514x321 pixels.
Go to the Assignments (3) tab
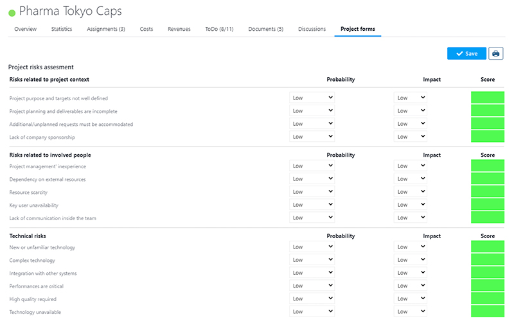pos(106,29)
